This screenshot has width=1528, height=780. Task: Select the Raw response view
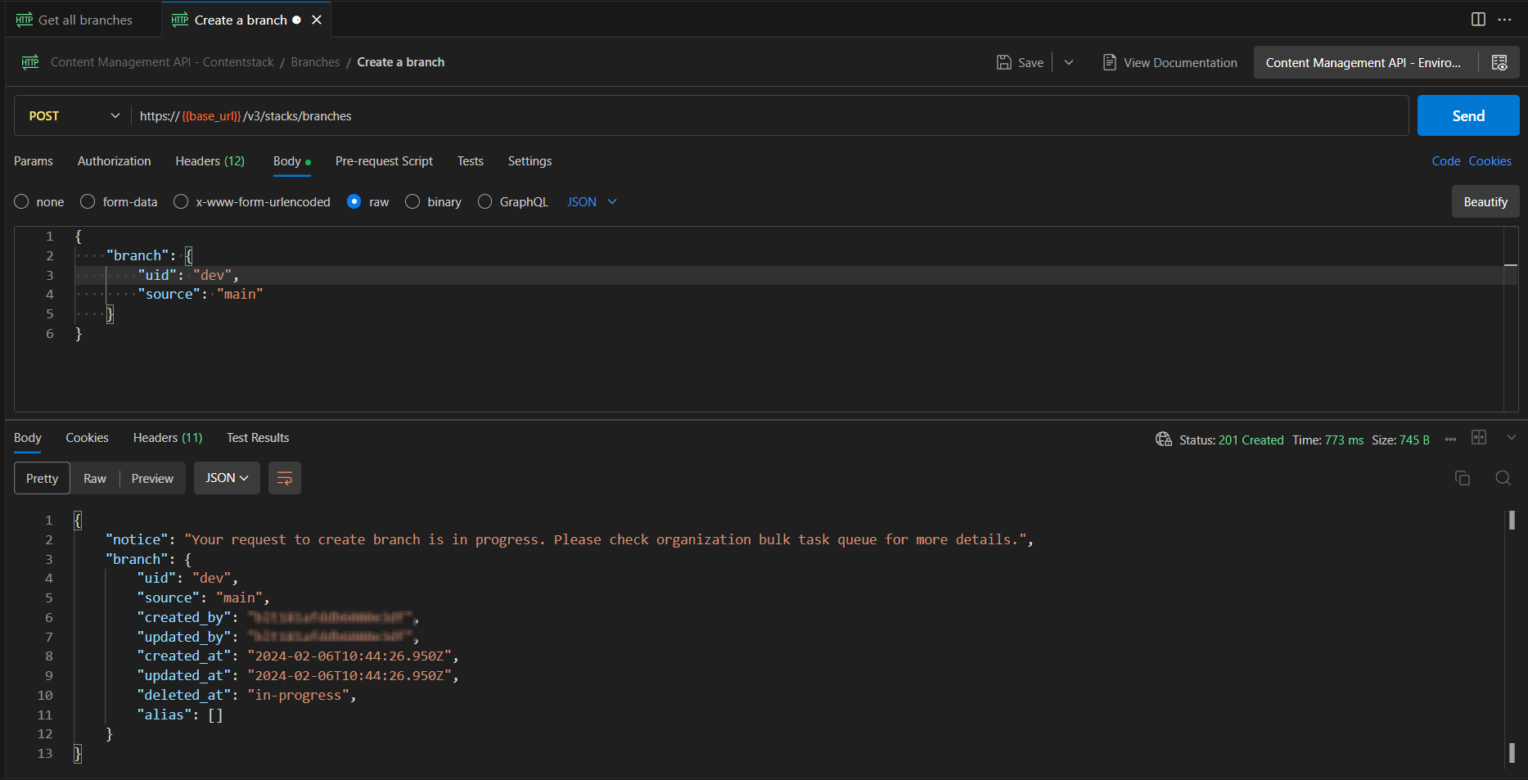point(95,478)
